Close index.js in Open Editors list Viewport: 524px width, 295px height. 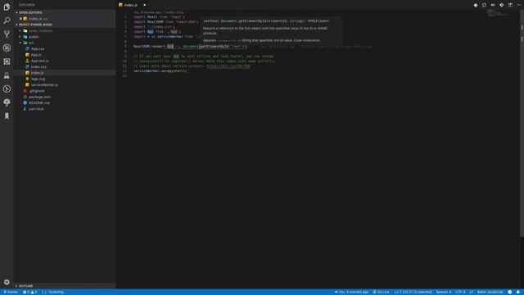click(20, 19)
